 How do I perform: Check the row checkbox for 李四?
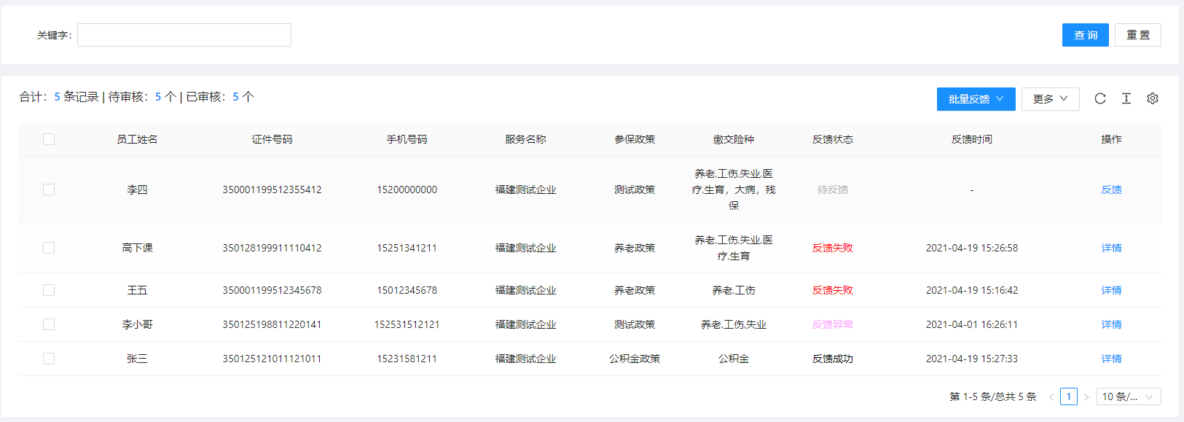(49, 189)
